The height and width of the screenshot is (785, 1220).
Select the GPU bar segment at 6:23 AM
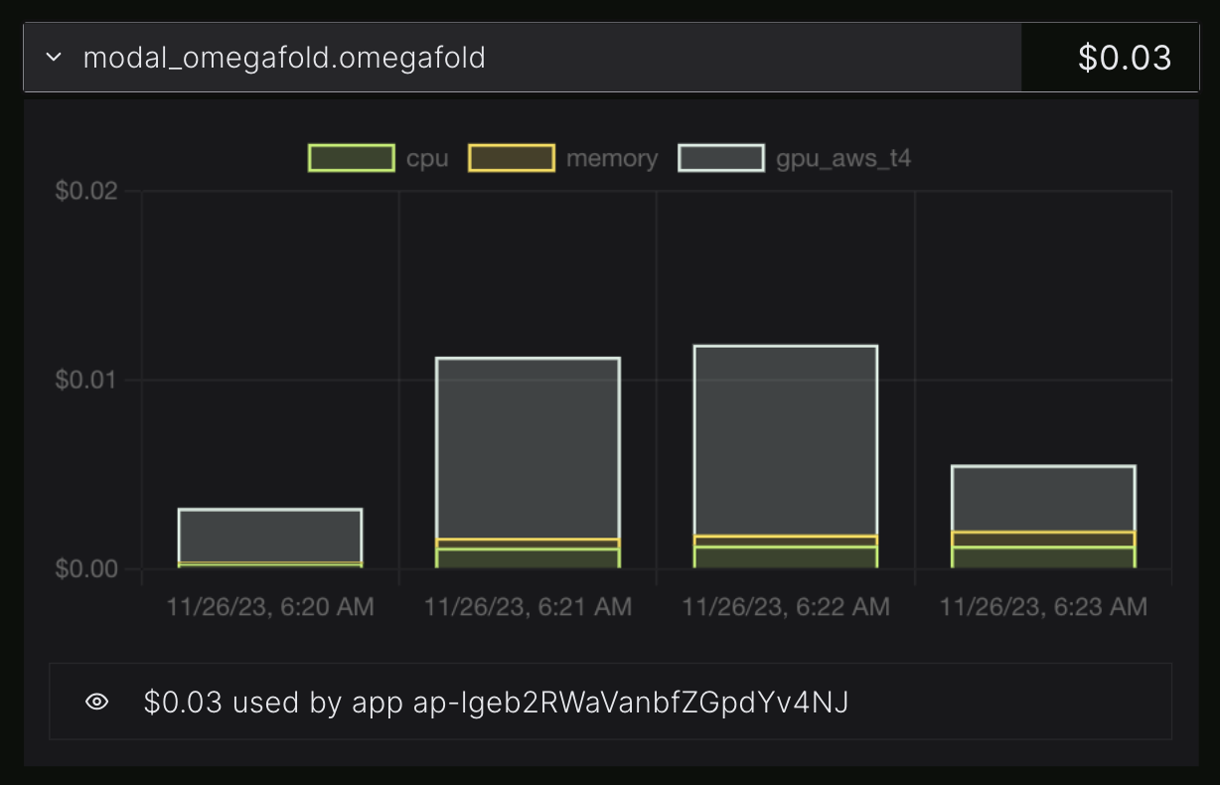(x=1043, y=498)
